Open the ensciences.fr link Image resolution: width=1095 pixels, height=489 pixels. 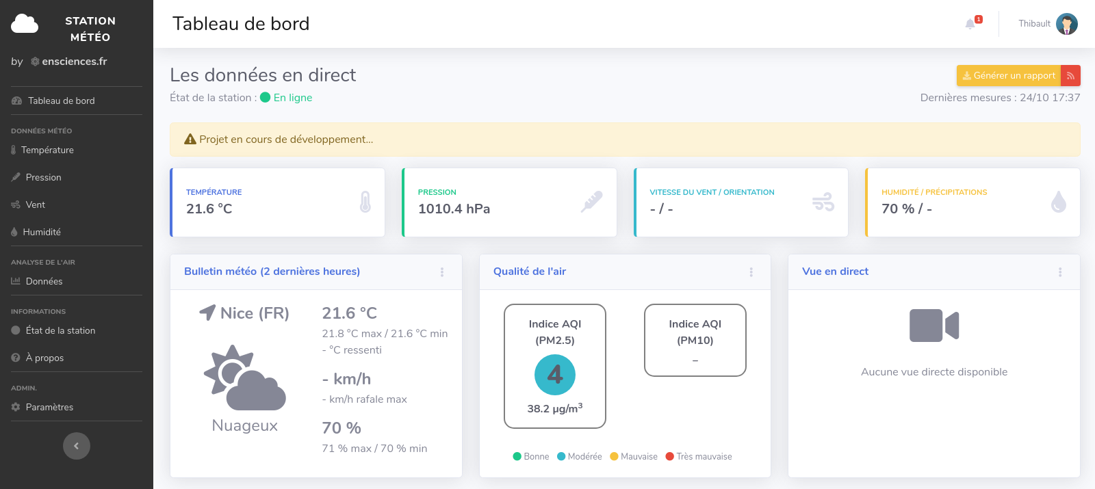[74, 62]
